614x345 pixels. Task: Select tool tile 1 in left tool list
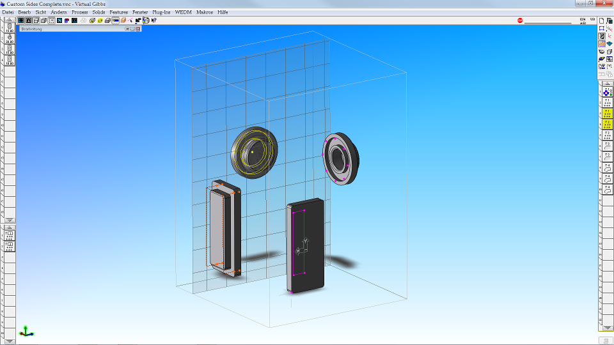click(x=10, y=27)
